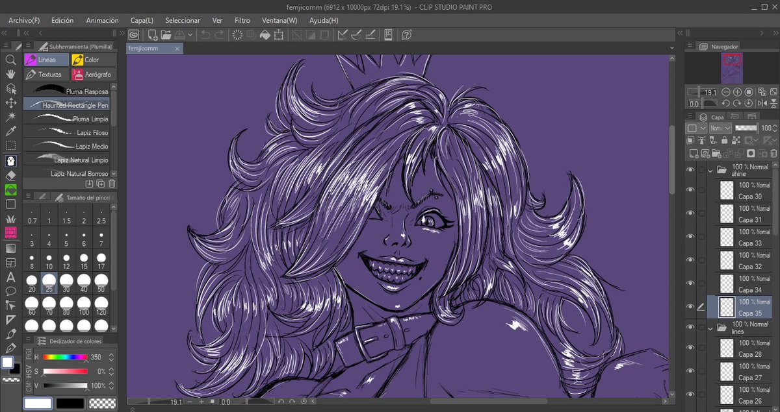The height and width of the screenshot is (412, 780).
Task: Open the blending mode Normal dropdown
Action: [719, 128]
